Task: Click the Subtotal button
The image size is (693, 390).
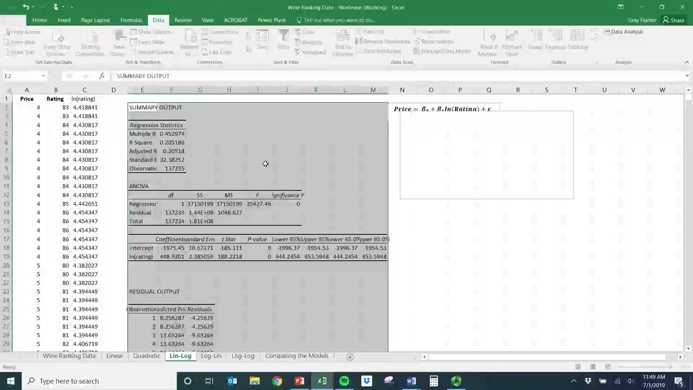Action: (x=577, y=41)
